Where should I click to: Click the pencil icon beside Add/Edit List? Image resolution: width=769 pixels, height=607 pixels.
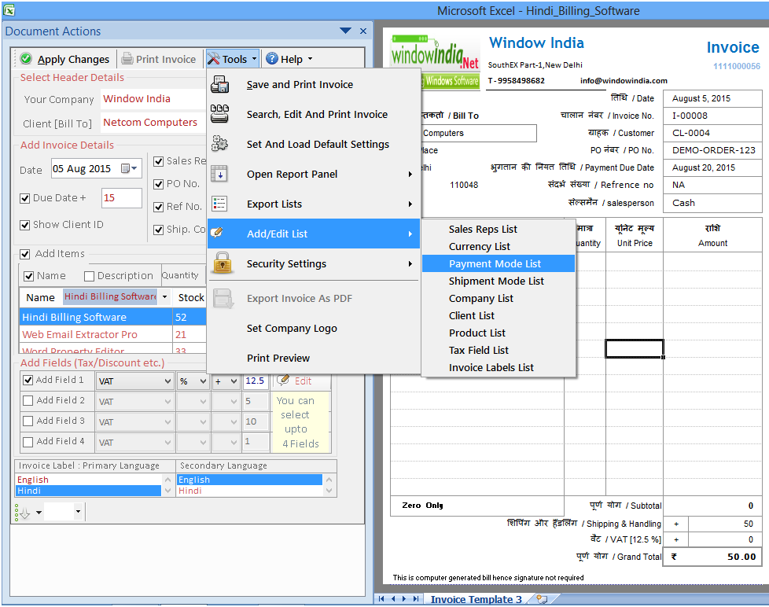tap(218, 233)
